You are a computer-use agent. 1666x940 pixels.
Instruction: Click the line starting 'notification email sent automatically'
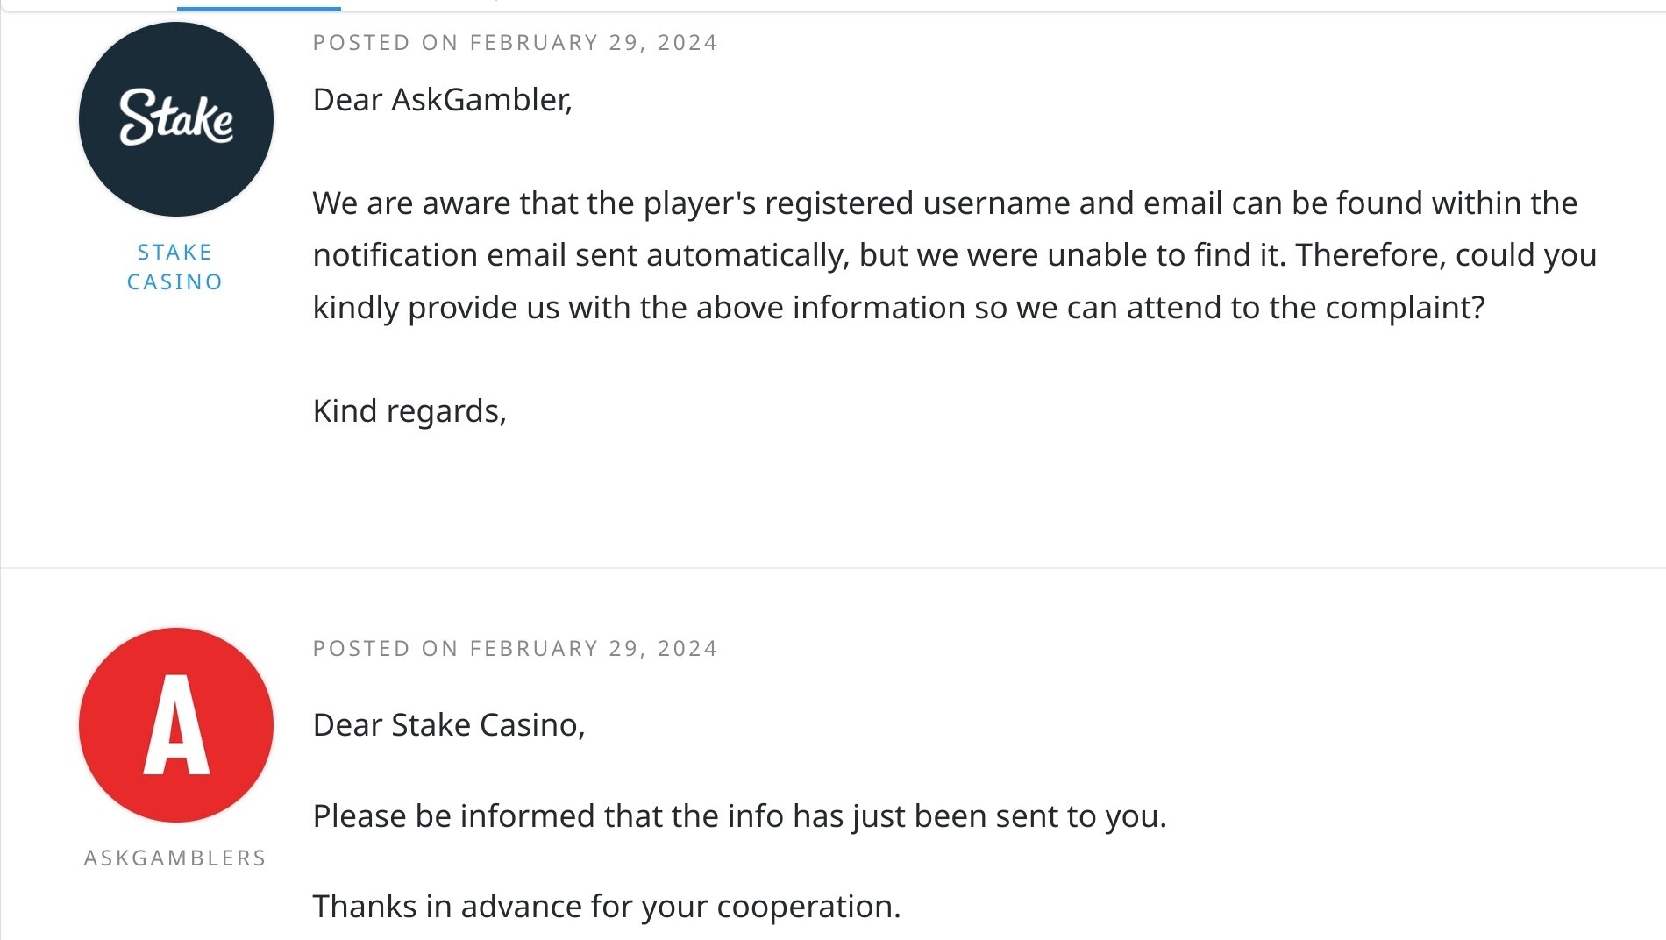pyautogui.click(x=955, y=255)
